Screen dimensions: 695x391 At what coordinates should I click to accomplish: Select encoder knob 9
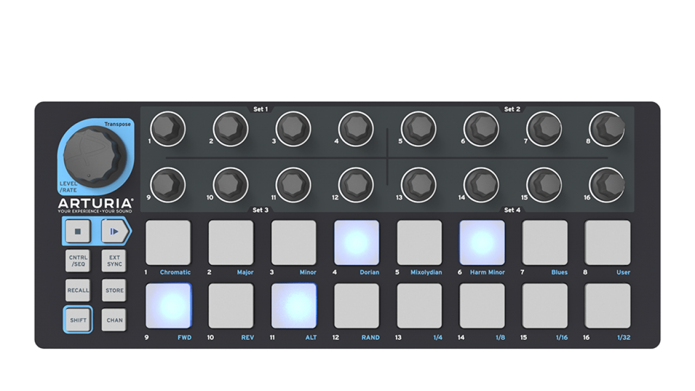[167, 185]
